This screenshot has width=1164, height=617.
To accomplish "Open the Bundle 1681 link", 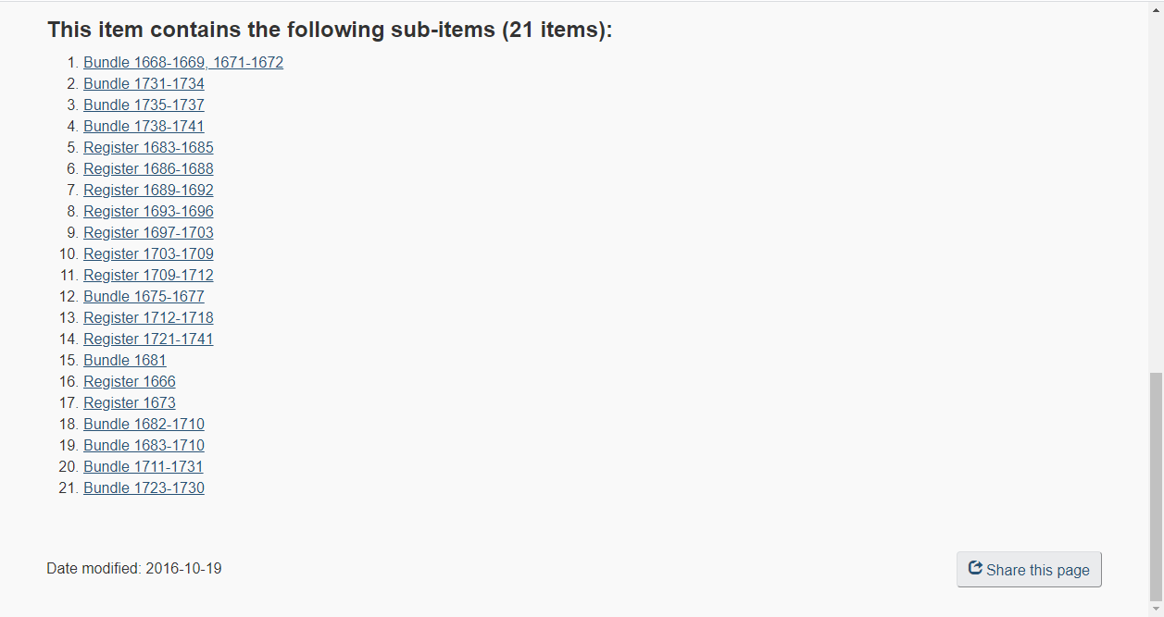I will pos(125,361).
